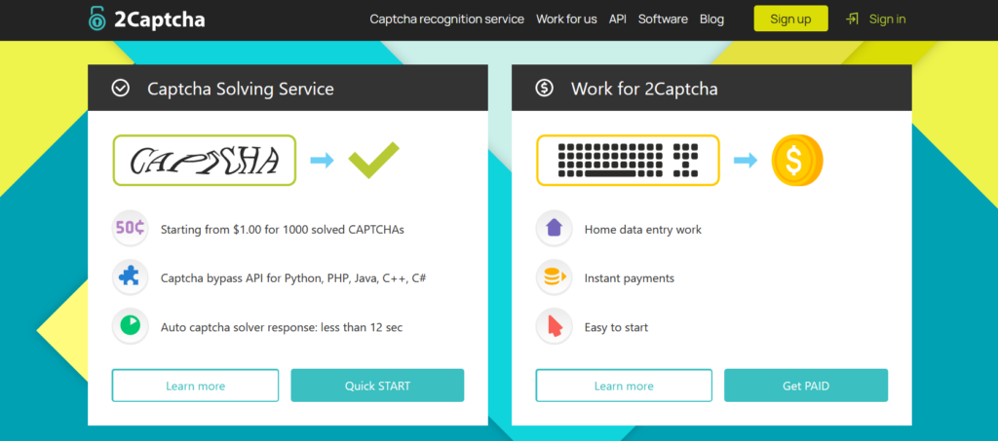Screen dimensions: 998x441
Task: Click the green checkmark graphic
Action: pos(373,160)
